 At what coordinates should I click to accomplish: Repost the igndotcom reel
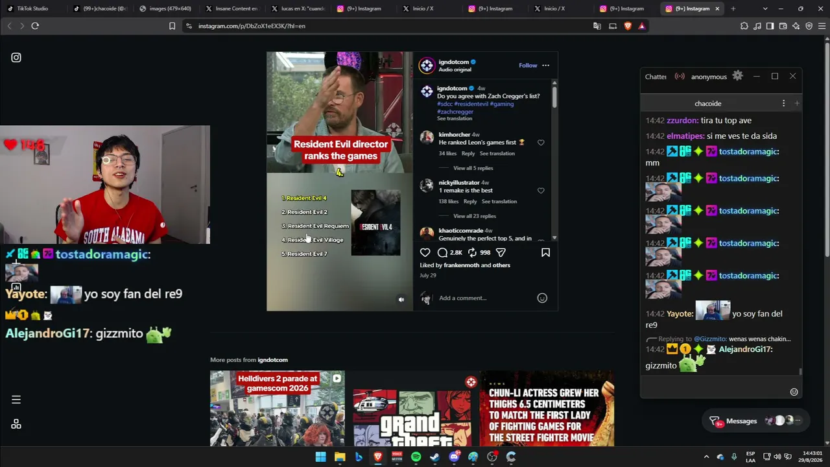472,252
